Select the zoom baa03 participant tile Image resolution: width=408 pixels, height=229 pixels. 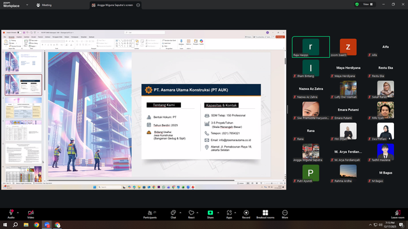point(348,47)
